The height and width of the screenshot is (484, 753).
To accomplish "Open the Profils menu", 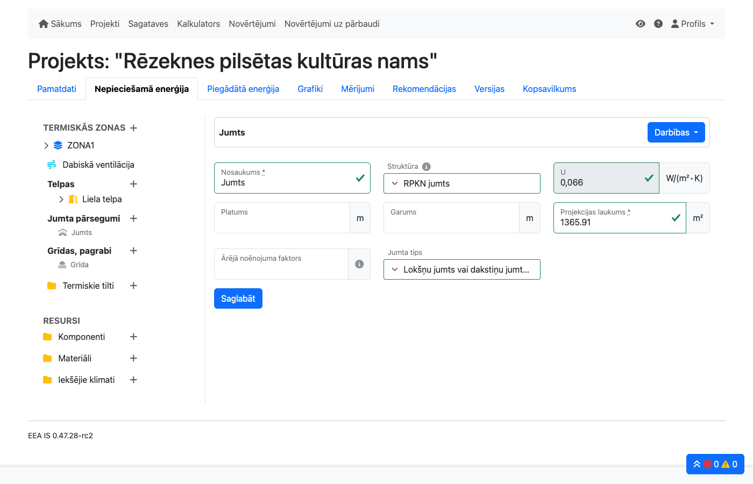I will 693,24.
